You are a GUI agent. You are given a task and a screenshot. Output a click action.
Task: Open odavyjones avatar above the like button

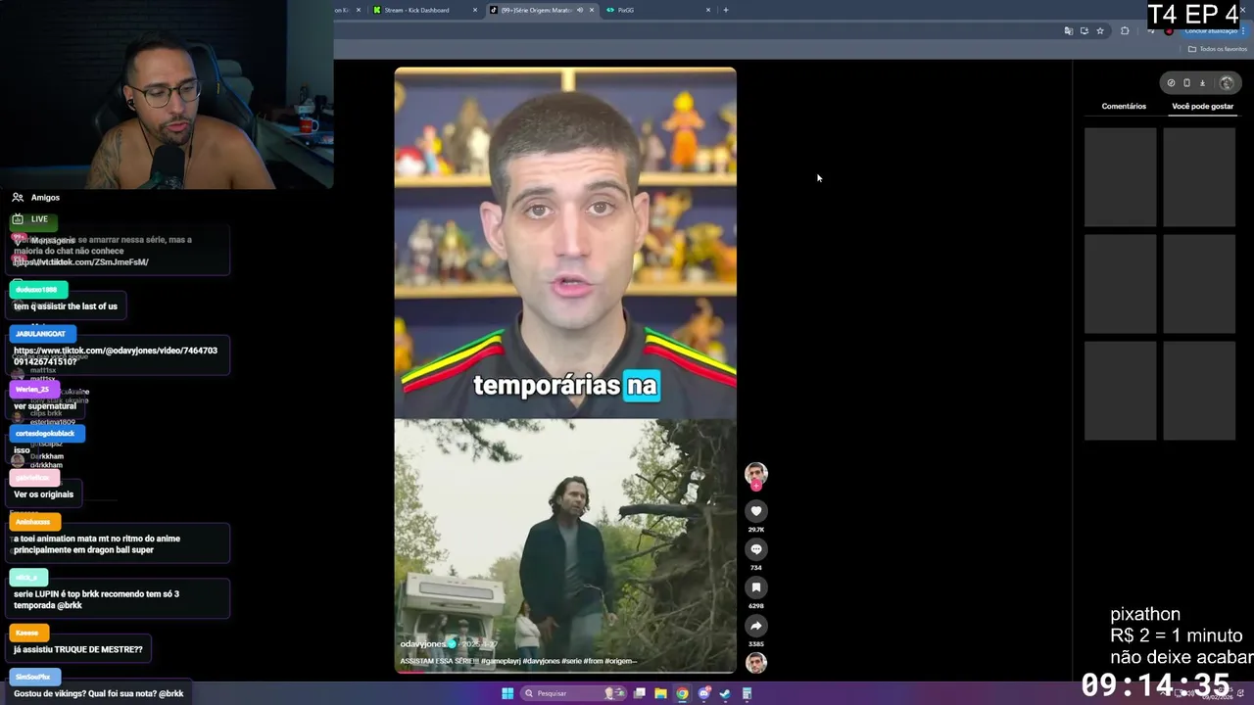755,475
